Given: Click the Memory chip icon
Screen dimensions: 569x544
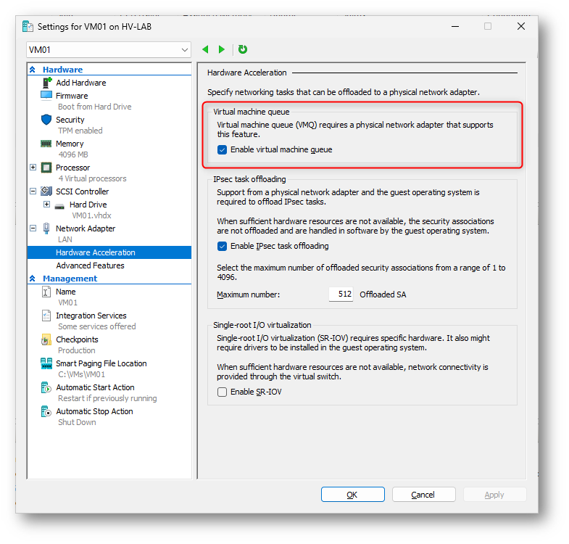Looking at the screenshot, I should pyautogui.click(x=46, y=144).
